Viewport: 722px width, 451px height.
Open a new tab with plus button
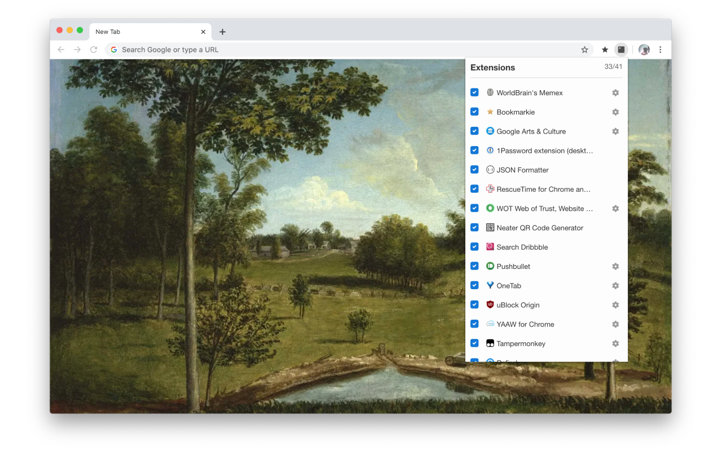[x=222, y=32]
